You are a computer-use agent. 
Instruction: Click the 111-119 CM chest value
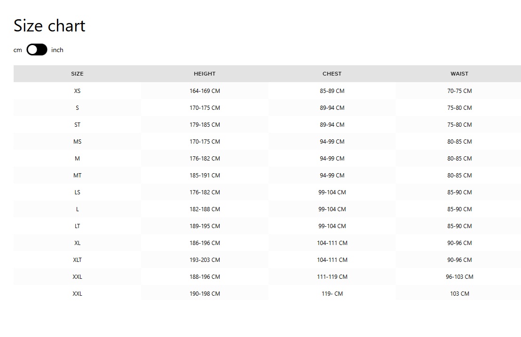click(332, 276)
